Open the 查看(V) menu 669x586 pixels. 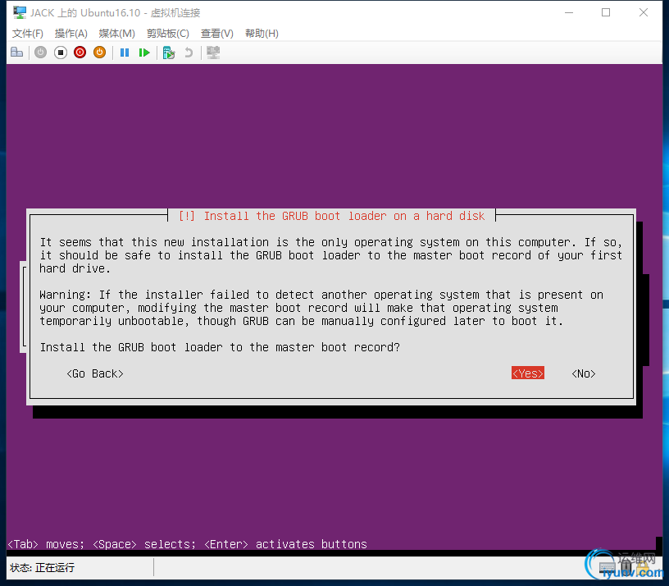coord(217,34)
